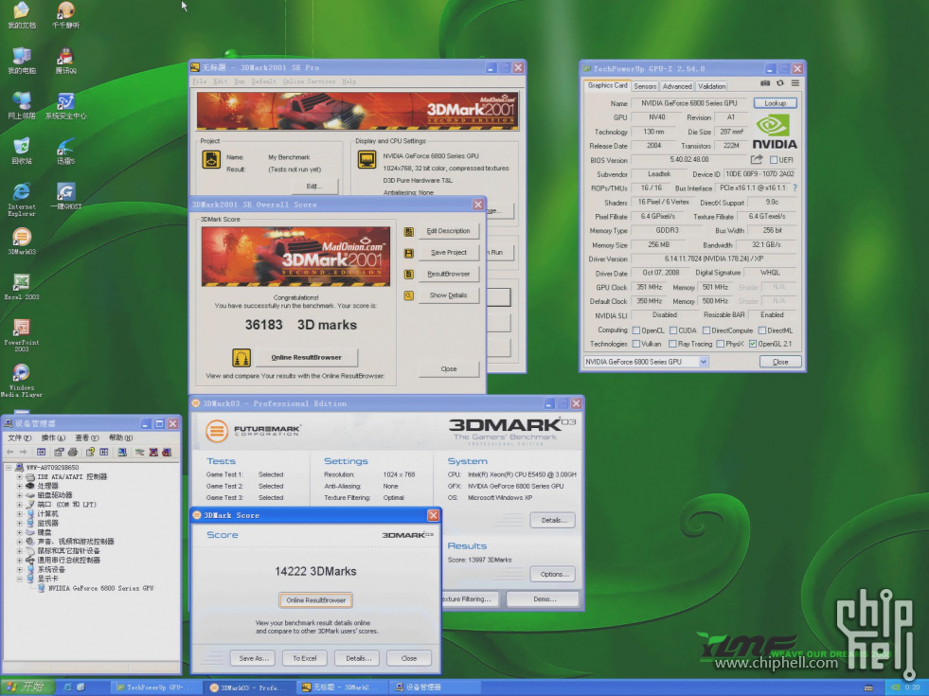Switch to the Advanced tab in GPU-Z
This screenshot has width=929, height=696.
coord(676,86)
